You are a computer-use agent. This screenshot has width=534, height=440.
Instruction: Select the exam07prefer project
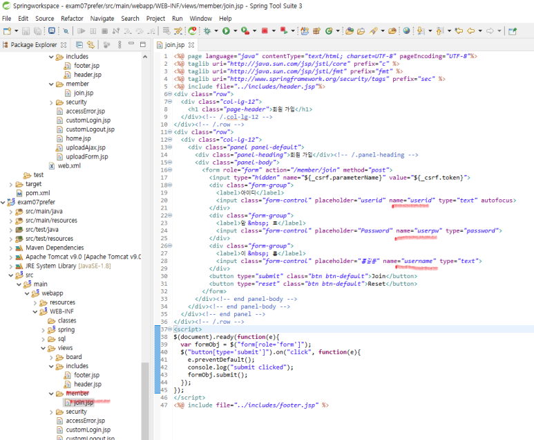36,202
